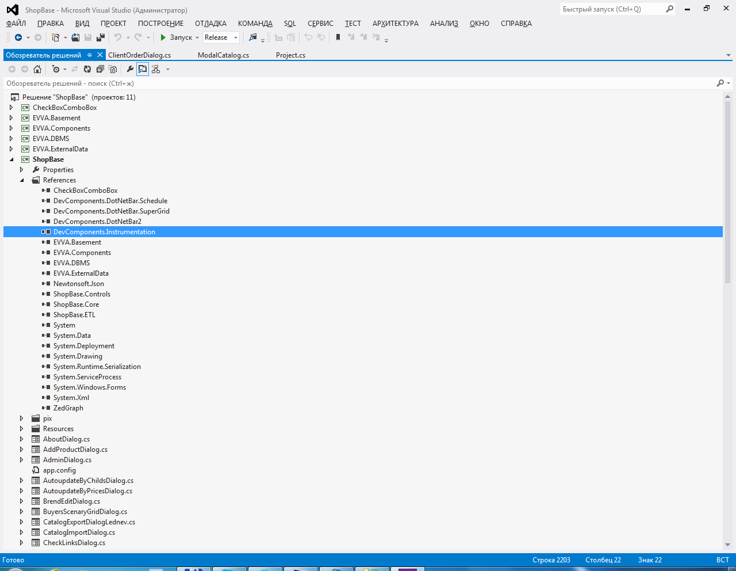Screen dimensions: 736x571
Task: Collapse the ShopBase project node
Action: point(11,159)
